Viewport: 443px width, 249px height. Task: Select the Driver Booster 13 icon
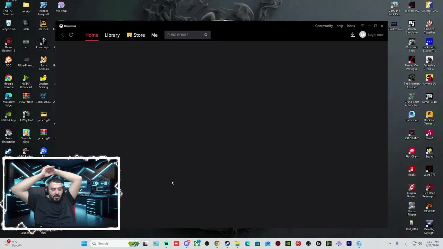tap(8, 45)
